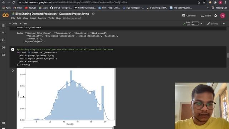This screenshot has width=229, height=129.
Task: Star the notebook in Drive
Action: coord(93,14)
